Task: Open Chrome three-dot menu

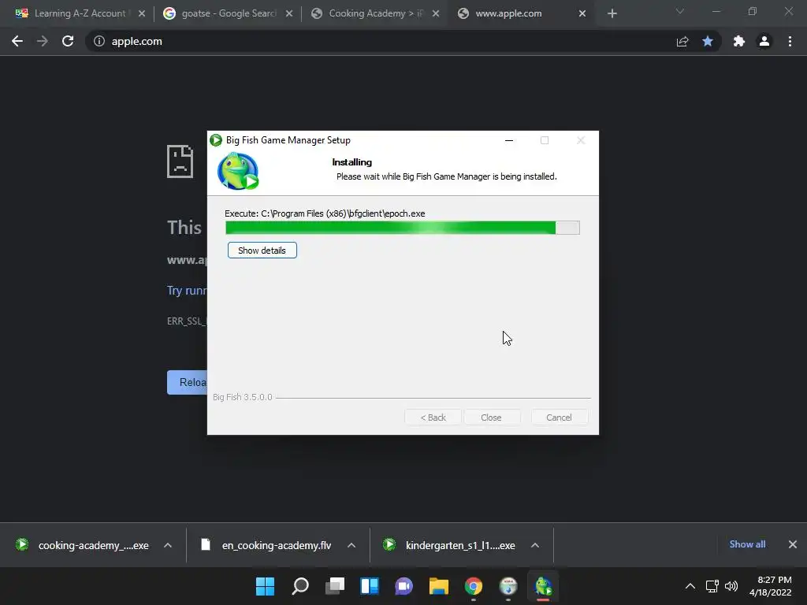Action: click(790, 41)
